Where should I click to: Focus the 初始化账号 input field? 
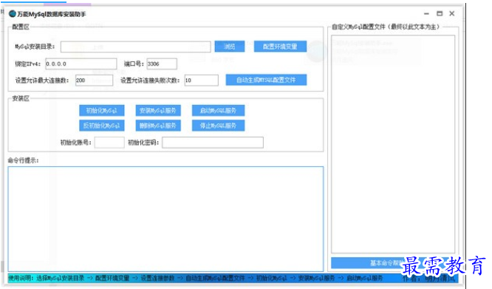[x=109, y=143]
